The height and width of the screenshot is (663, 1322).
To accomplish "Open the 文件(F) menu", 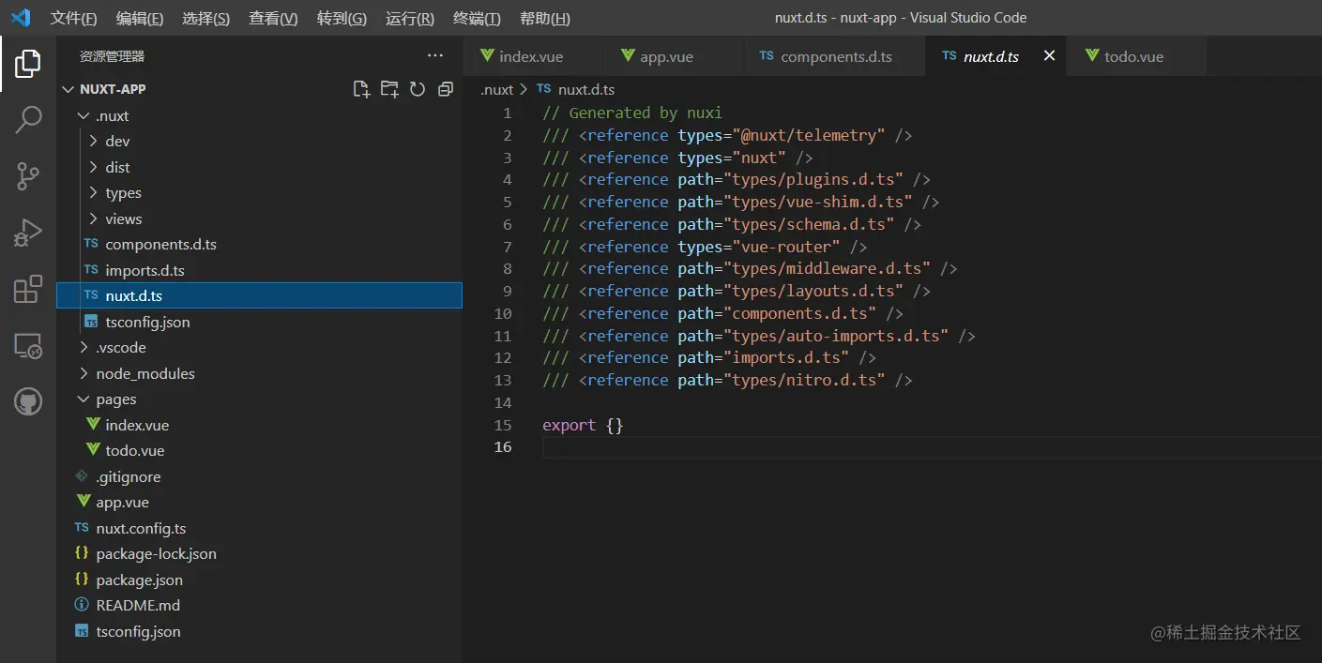I will tap(74, 18).
